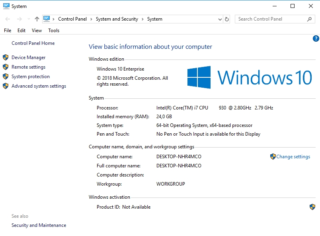Open Remote settings
This screenshot has width=320, height=236.
pos(29,67)
